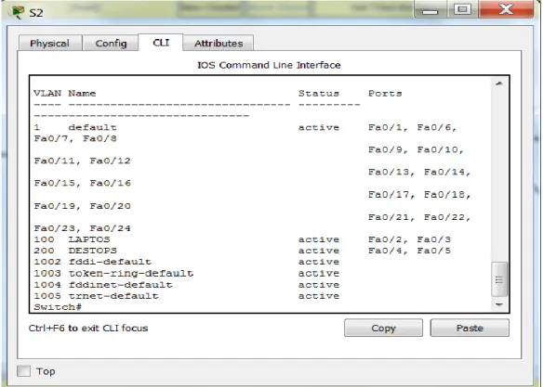Click the 'active' status of fddinet-default
The image size is (543, 387).
pyautogui.click(x=319, y=284)
